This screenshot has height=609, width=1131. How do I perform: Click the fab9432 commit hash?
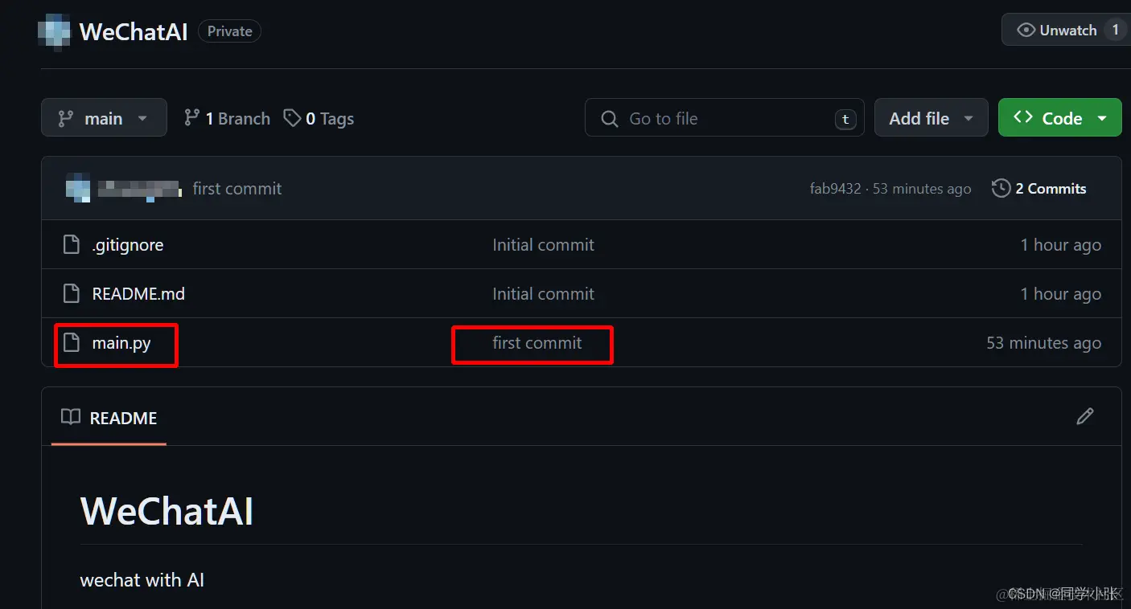click(x=835, y=189)
